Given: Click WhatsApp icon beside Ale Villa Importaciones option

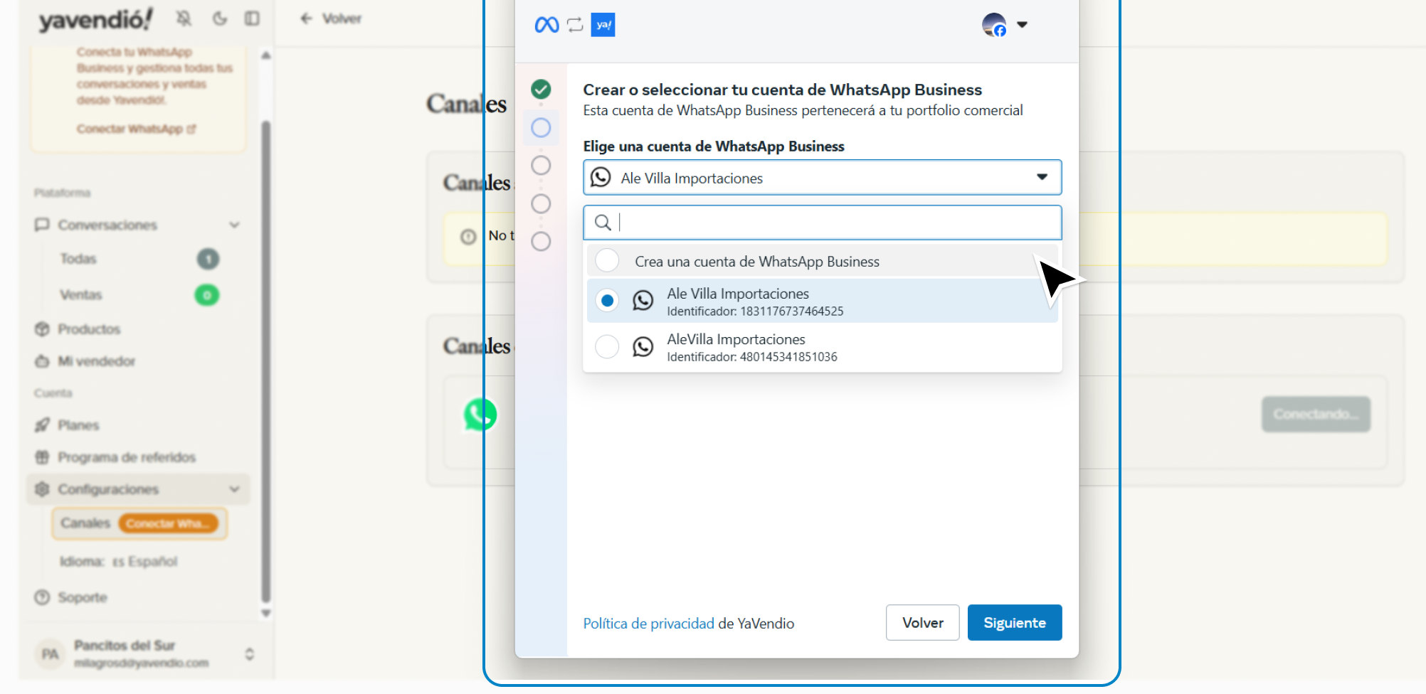Looking at the screenshot, I should pyautogui.click(x=643, y=301).
